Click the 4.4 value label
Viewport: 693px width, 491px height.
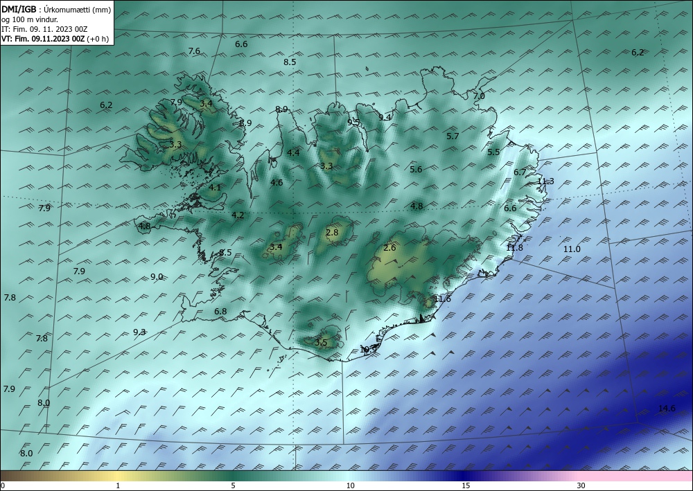[293, 153]
